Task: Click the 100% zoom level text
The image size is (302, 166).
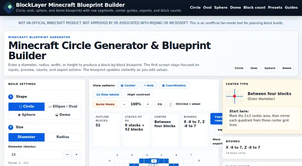Action: 136,104
